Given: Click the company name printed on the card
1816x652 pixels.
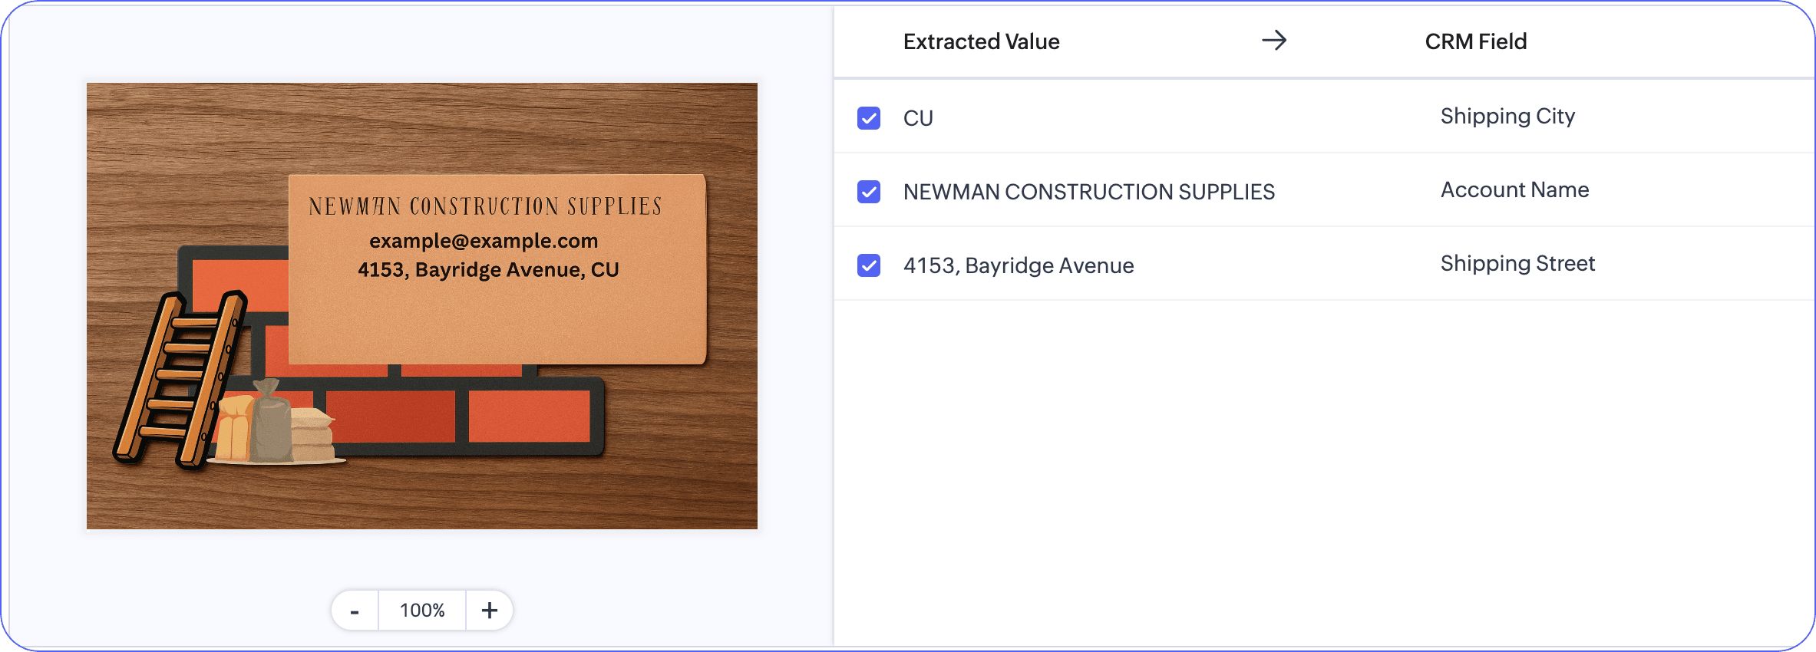Looking at the screenshot, I should click(485, 206).
